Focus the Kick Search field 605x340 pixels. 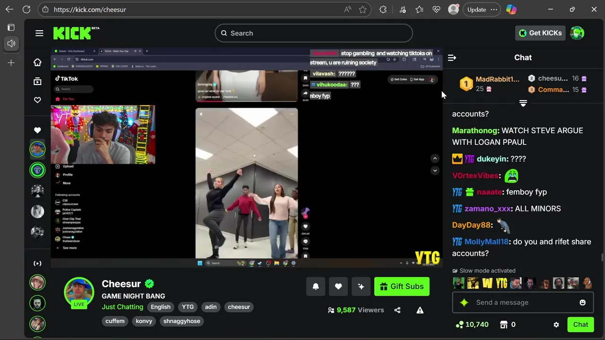(314, 33)
